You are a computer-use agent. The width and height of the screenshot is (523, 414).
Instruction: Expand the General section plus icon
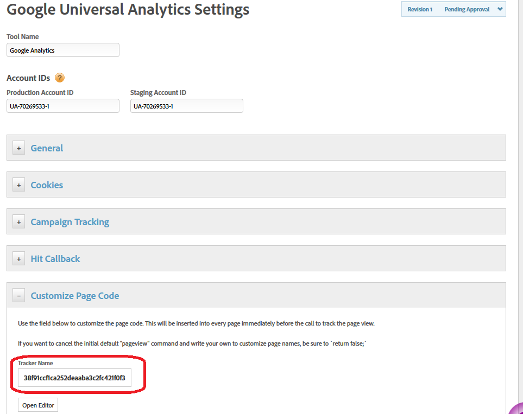coord(19,148)
